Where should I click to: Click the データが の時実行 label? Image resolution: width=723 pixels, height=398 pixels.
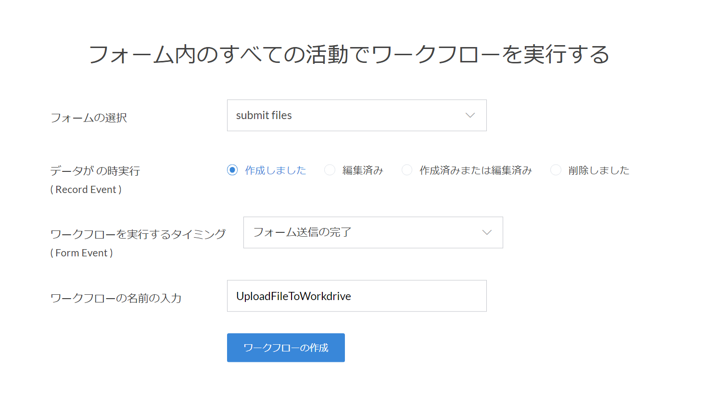click(95, 171)
